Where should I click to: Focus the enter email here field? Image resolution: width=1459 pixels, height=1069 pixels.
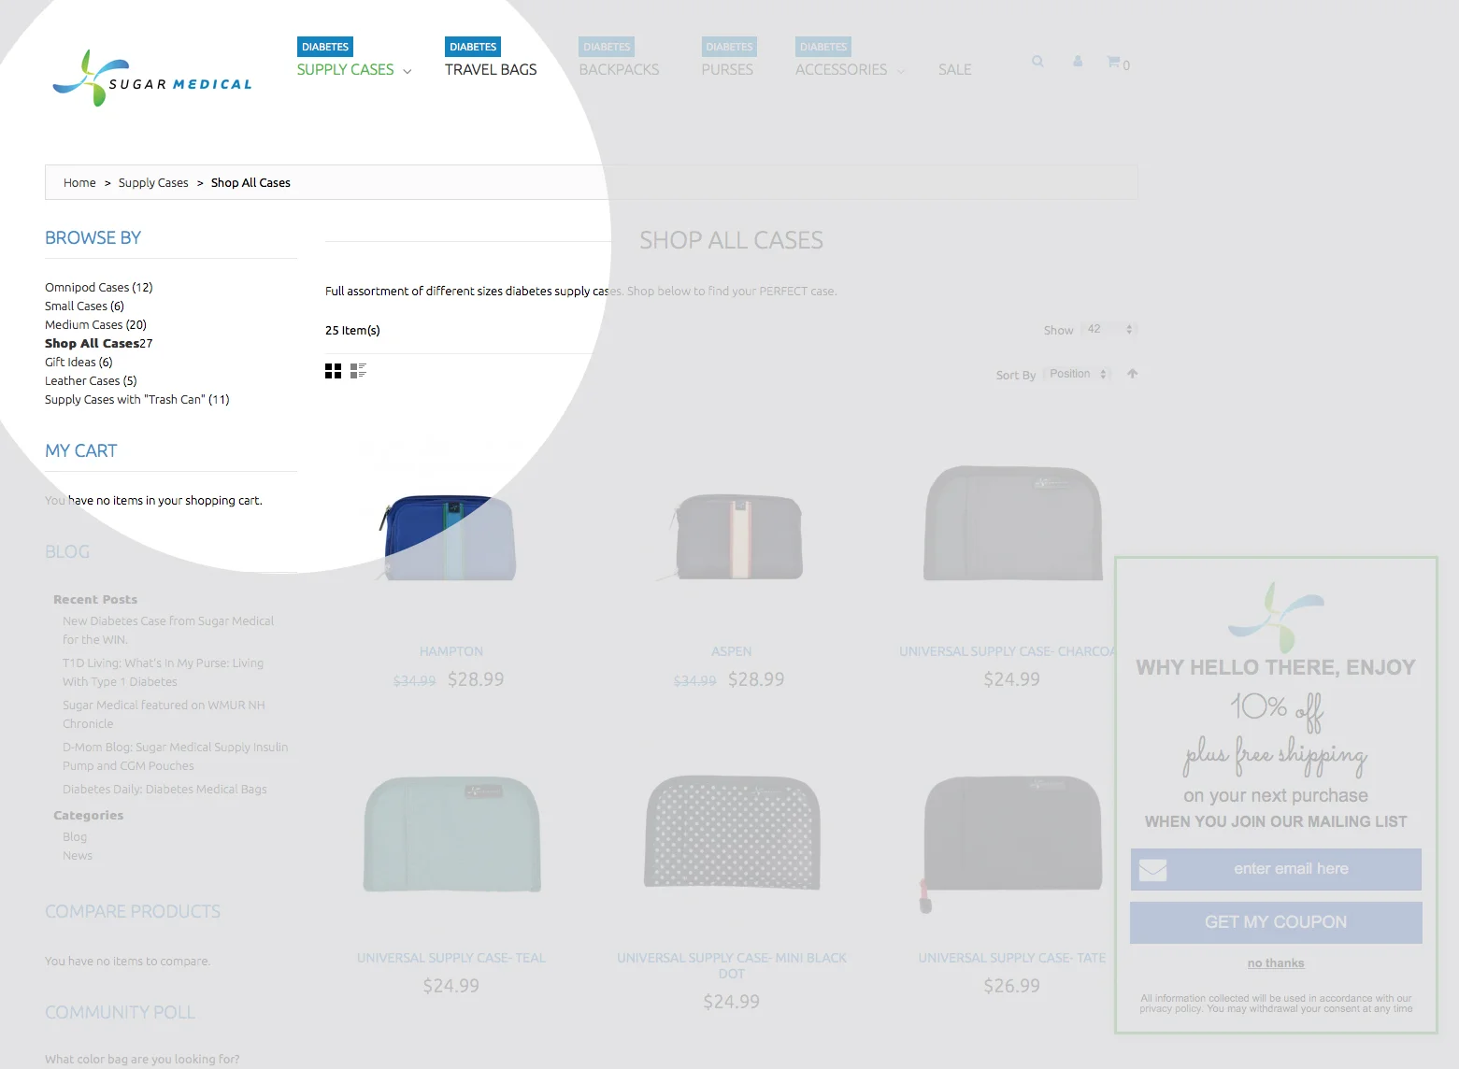[1276, 869]
